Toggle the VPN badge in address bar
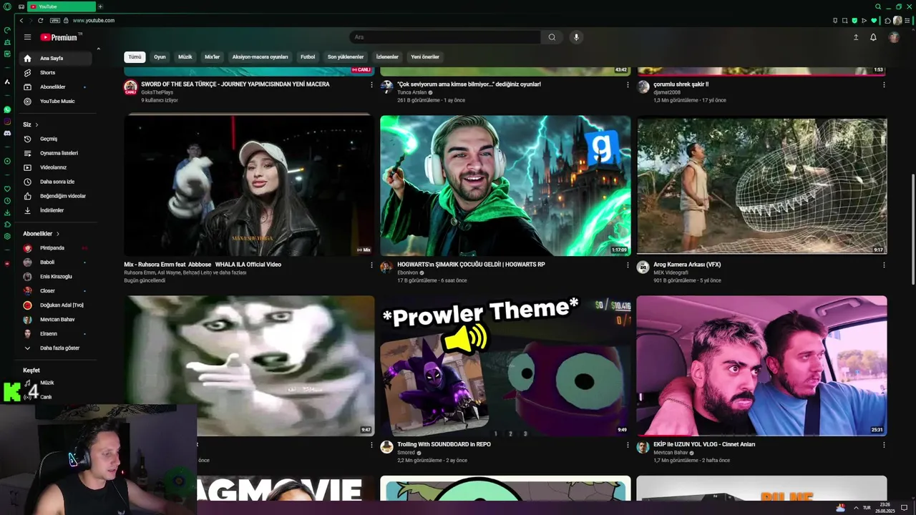This screenshot has height=515, width=916. tap(55, 21)
